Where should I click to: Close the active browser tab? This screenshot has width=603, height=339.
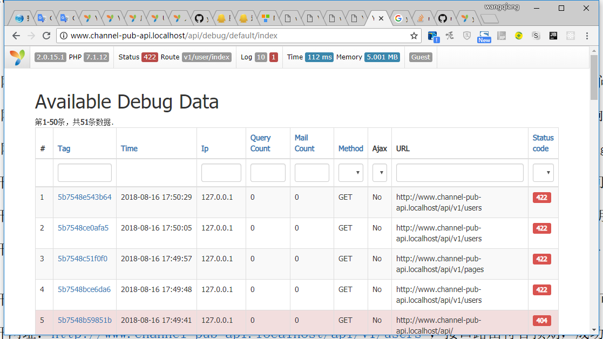coord(381,18)
